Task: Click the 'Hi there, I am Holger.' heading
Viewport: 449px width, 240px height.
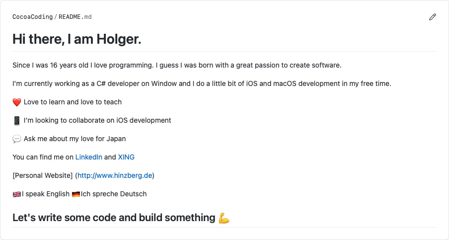Action: coord(77,39)
